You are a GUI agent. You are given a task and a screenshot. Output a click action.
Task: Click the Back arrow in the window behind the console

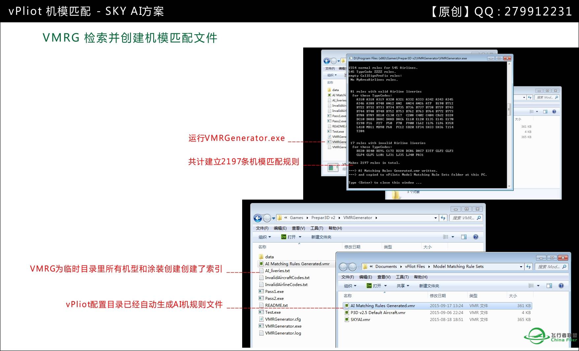point(327,61)
